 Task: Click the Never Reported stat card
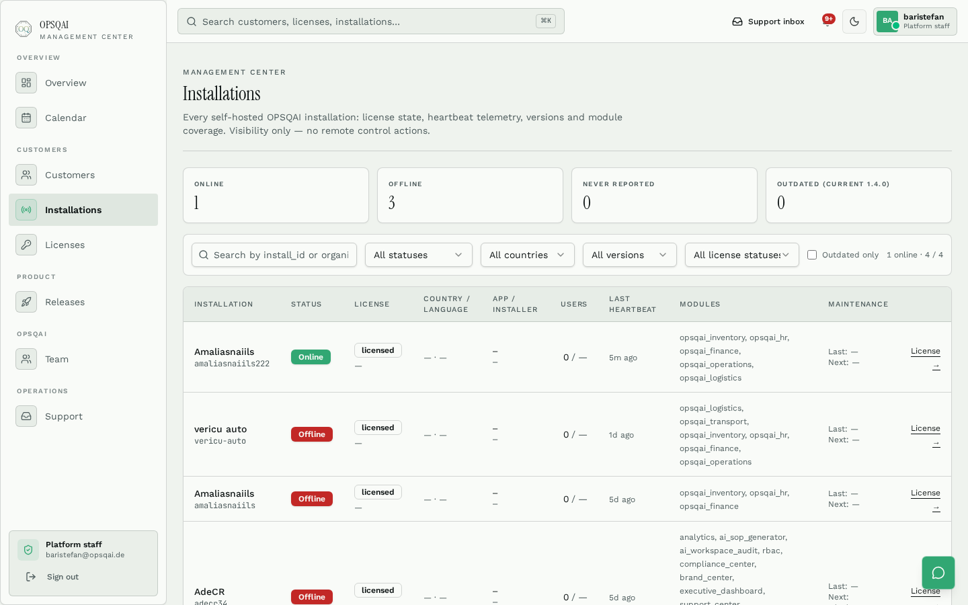coord(664,195)
